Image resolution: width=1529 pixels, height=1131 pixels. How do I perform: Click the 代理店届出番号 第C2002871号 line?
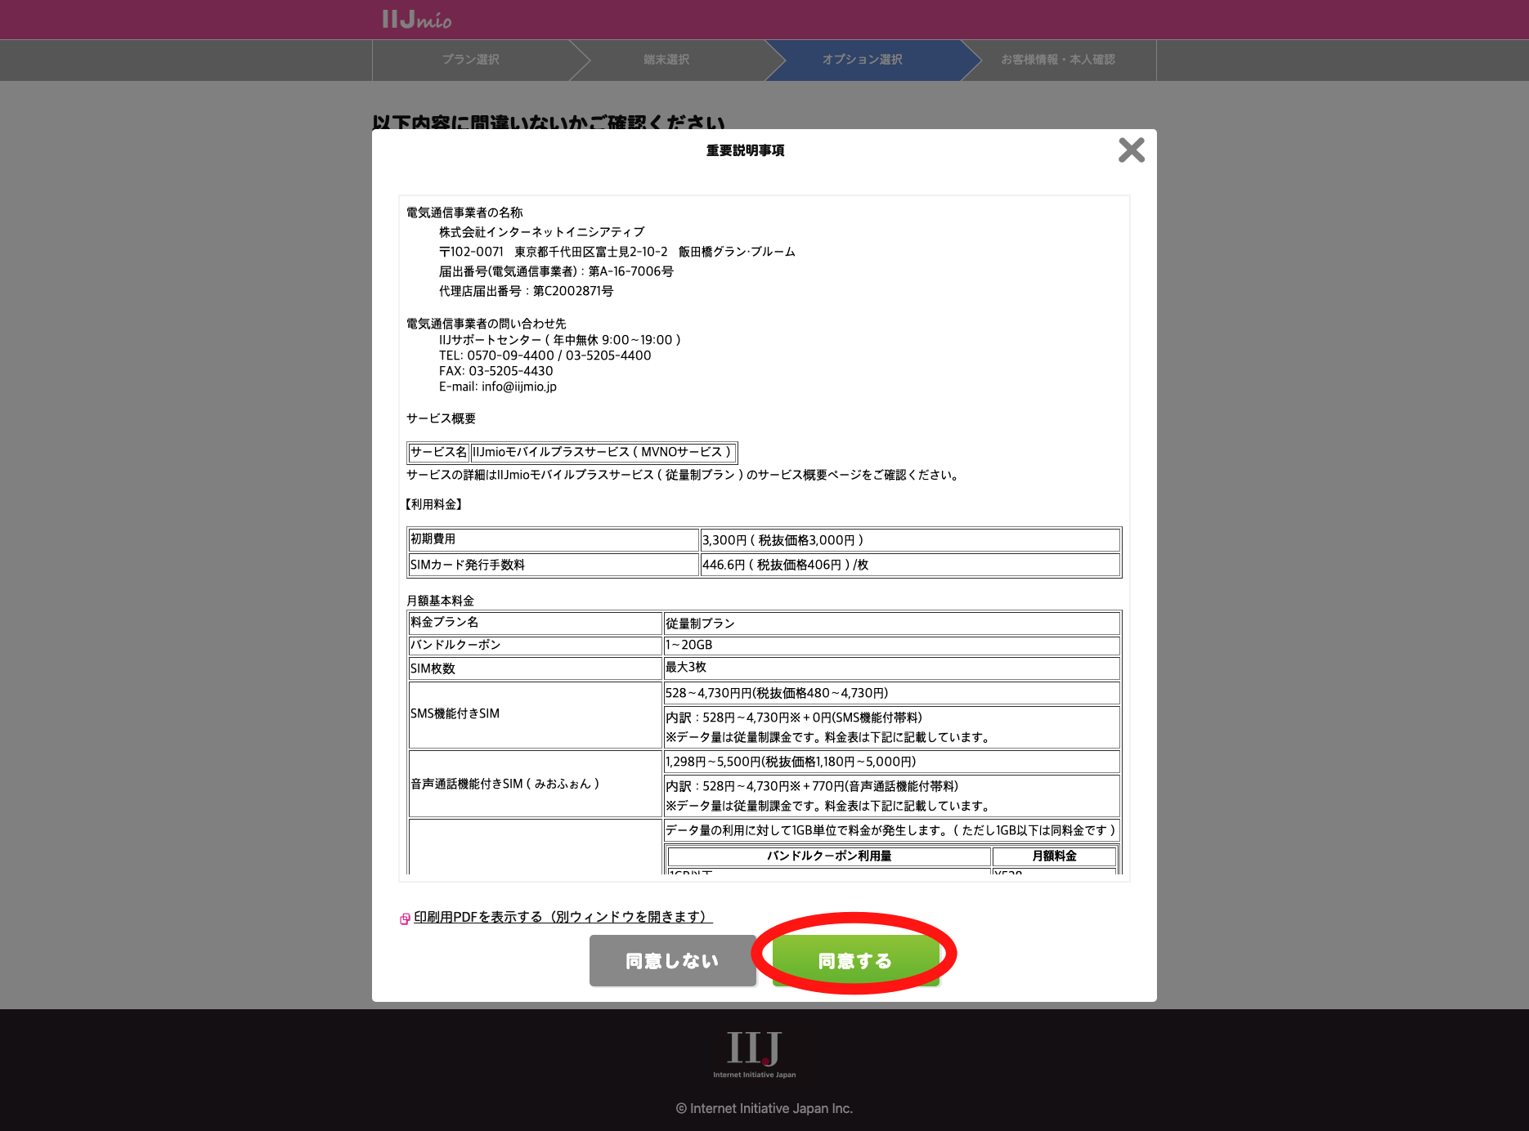(526, 291)
